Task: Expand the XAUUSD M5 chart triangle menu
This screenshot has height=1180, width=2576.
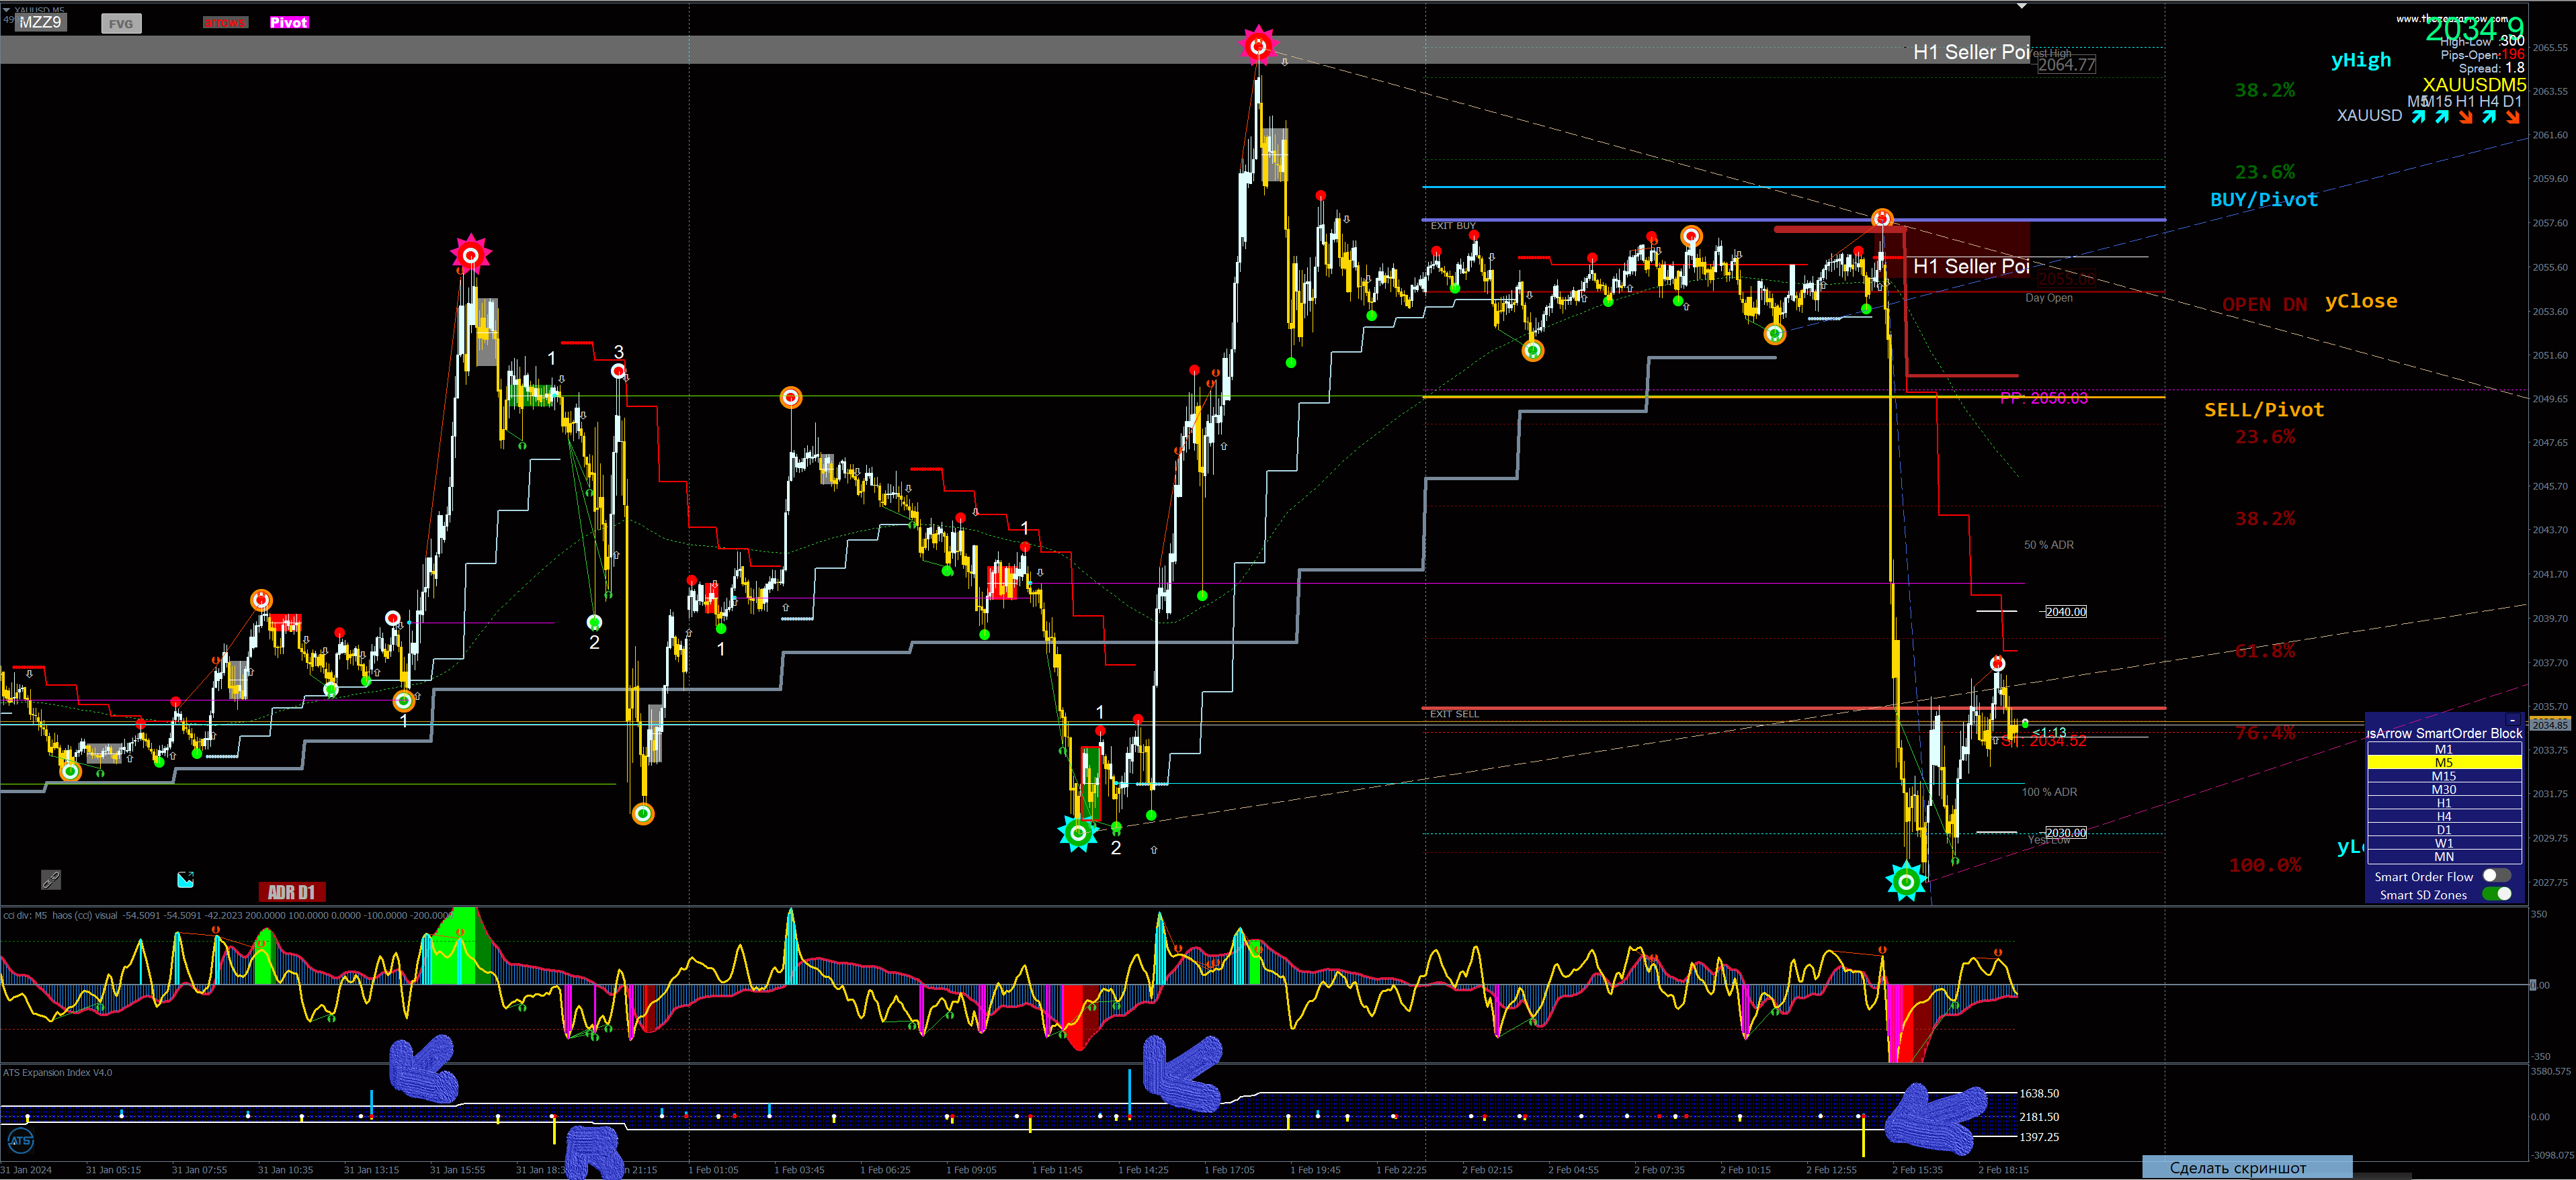Action: (7, 10)
